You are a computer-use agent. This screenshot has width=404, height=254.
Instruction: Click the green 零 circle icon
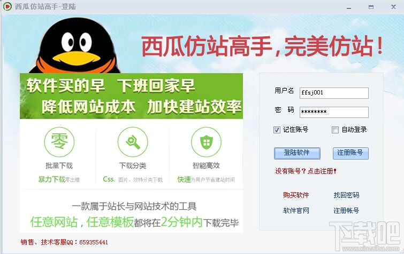(59, 142)
